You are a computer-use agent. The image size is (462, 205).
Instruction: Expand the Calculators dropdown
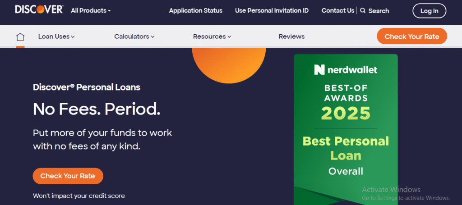pyautogui.click(x=134, y=36)
